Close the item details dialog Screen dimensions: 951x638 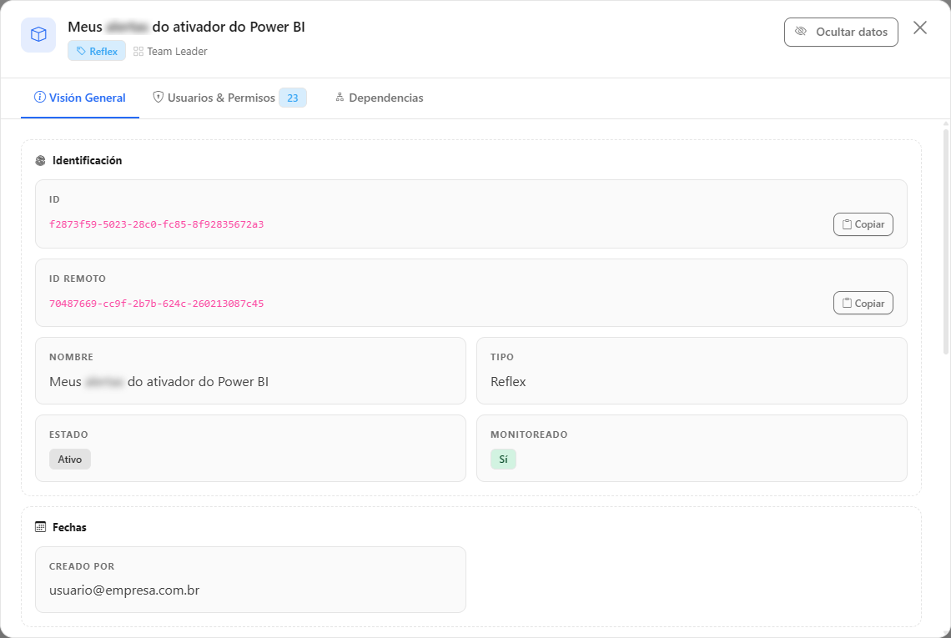coord(920,28)
